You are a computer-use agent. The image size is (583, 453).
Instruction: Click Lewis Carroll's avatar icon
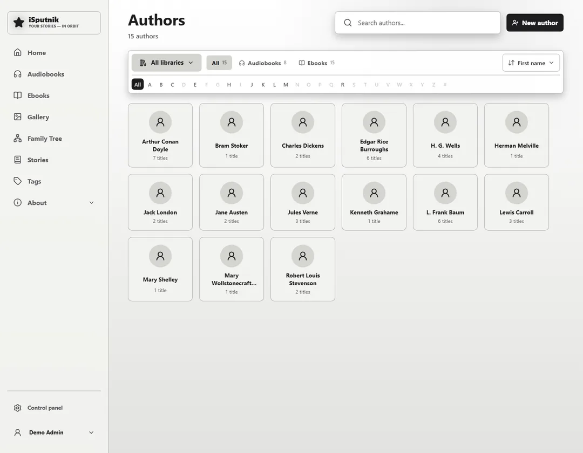517,193
